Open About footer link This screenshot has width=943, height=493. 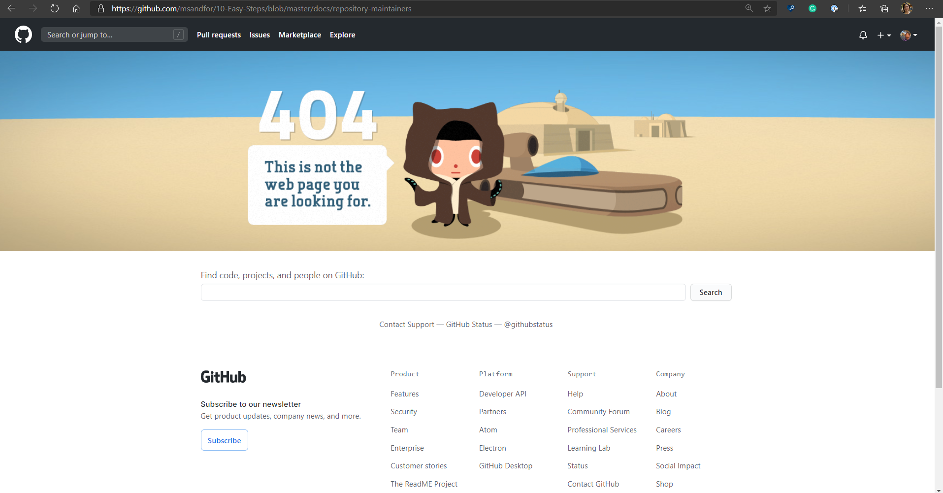(x=666, y=394)
